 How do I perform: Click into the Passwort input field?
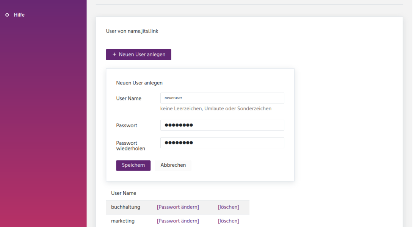pyautogui.click(x=222, y=125)
